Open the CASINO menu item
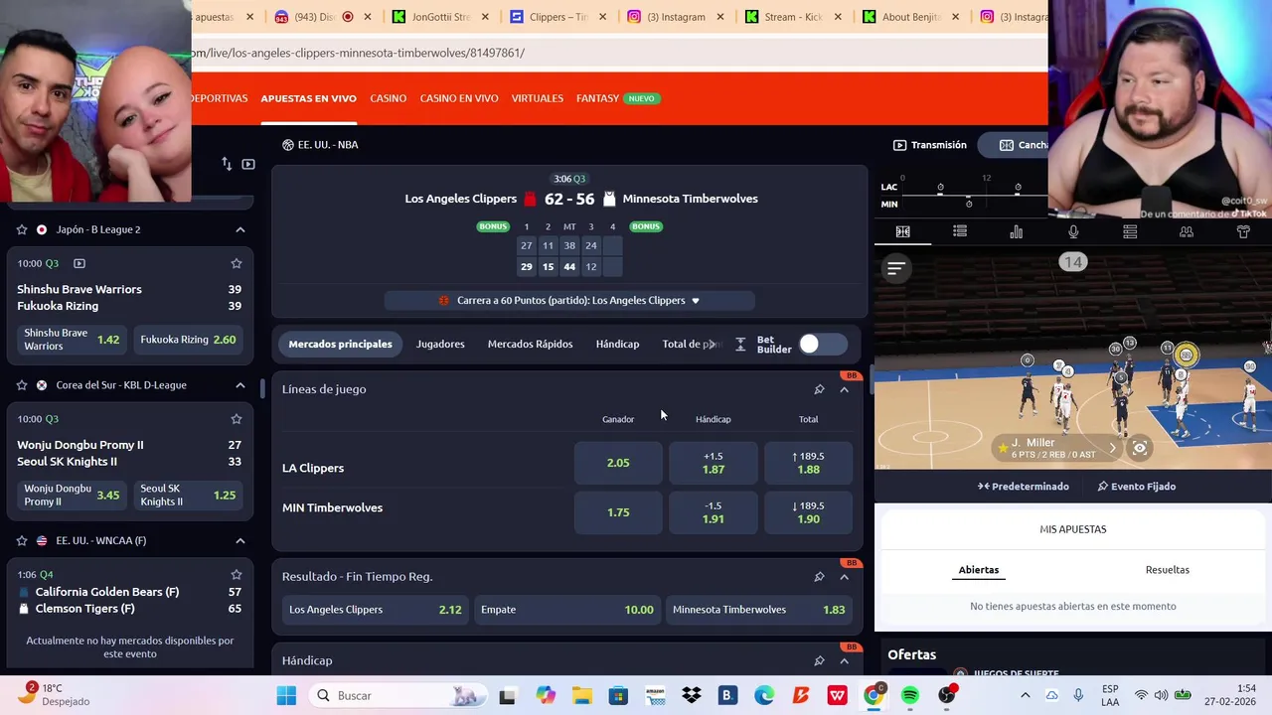This screenshot has width=1272, height=715. coord(389,98)
